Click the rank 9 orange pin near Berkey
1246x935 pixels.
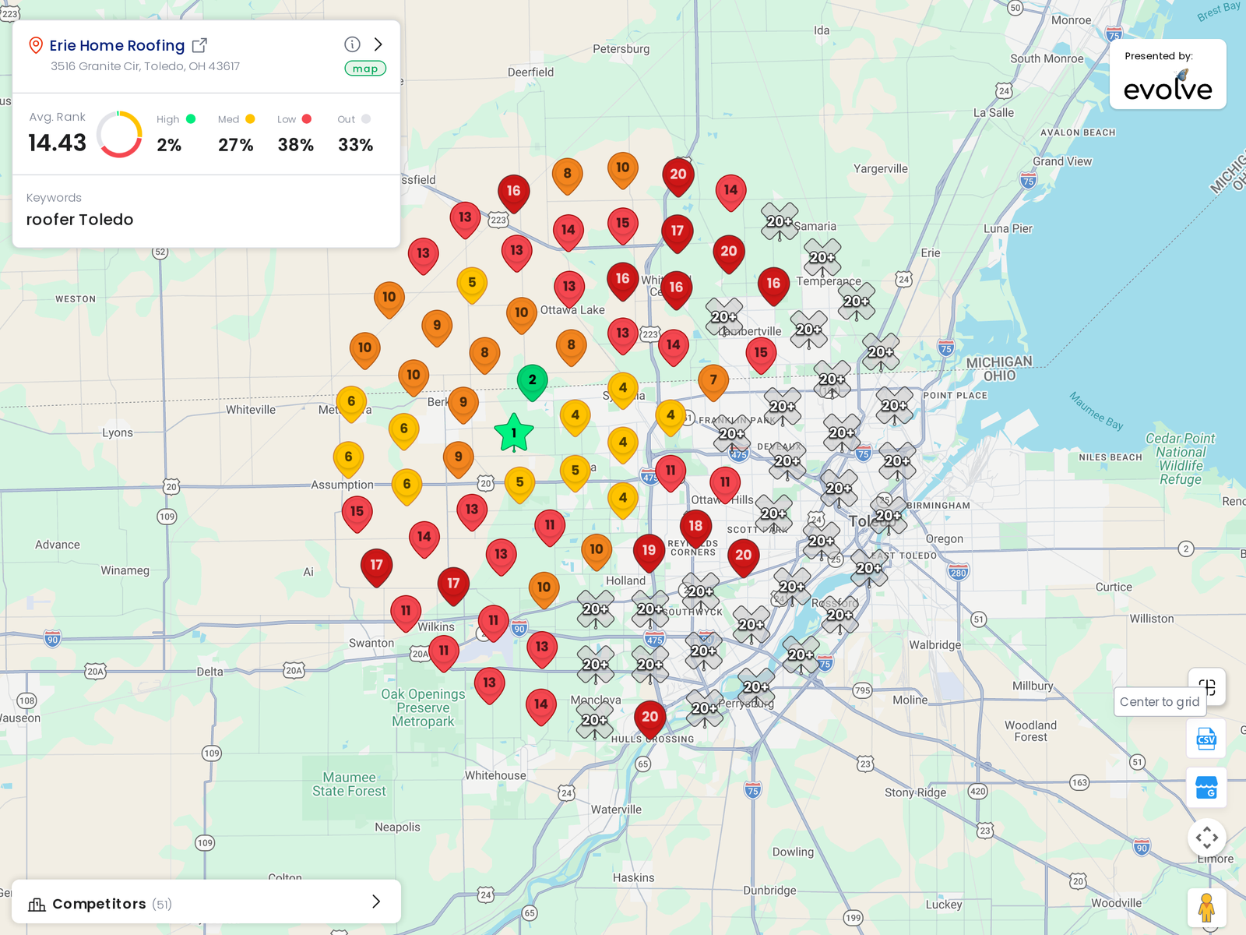[x=463, y=404]
